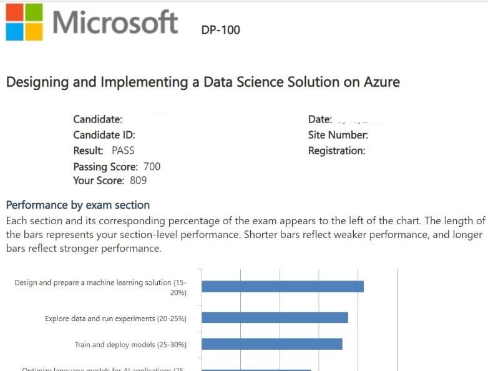Screen dimensions: 488x371
Task: Click the Design and prepare section label
Action: pyautogui.click(x=100, y=287)
